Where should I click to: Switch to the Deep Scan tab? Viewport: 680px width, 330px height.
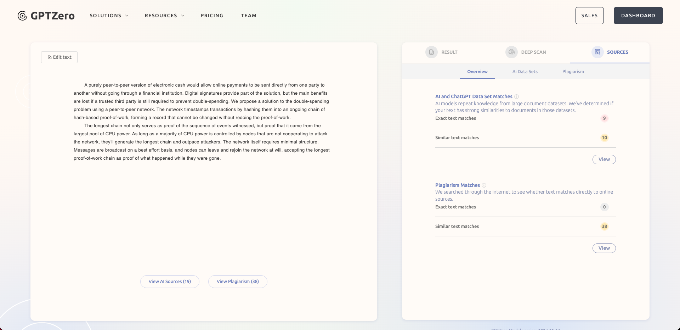(526, 52)
